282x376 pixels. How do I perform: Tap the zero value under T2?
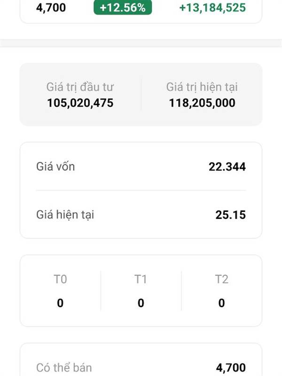[x=221, y=303]
